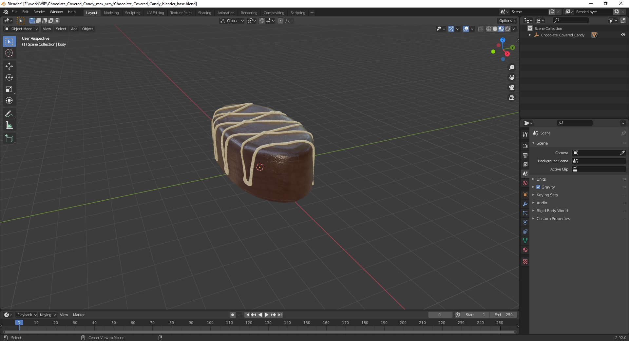Switch to Wireframe viewport shading
The height and width of the screenshot is (341, 629).
click(x=489, y=29)
